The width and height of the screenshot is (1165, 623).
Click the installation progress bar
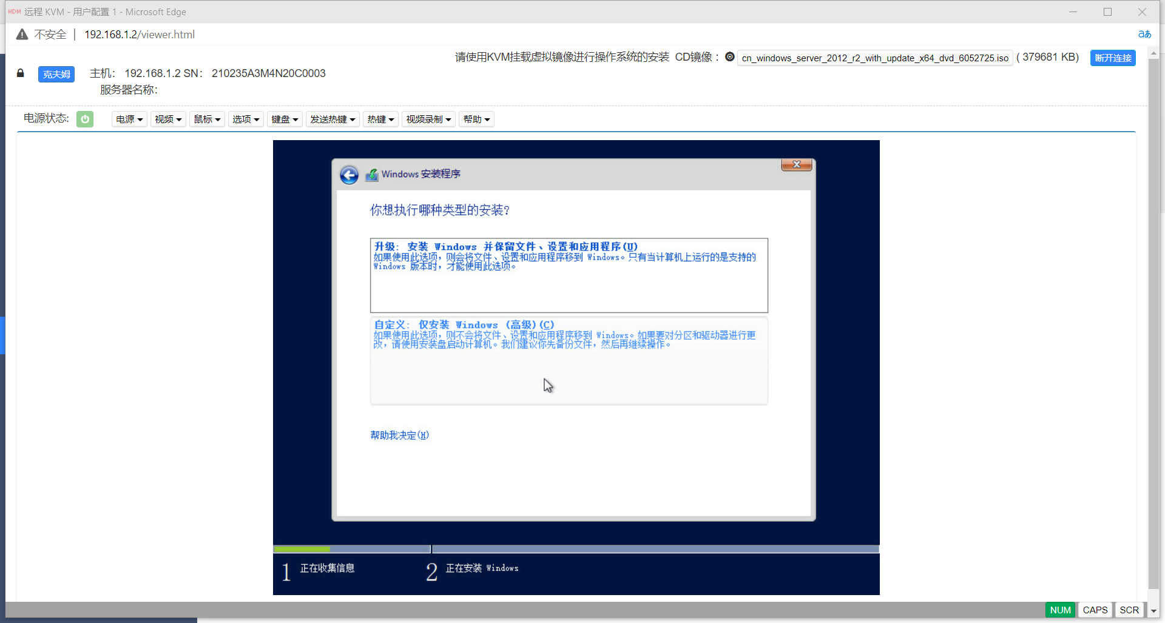[576, 549]
